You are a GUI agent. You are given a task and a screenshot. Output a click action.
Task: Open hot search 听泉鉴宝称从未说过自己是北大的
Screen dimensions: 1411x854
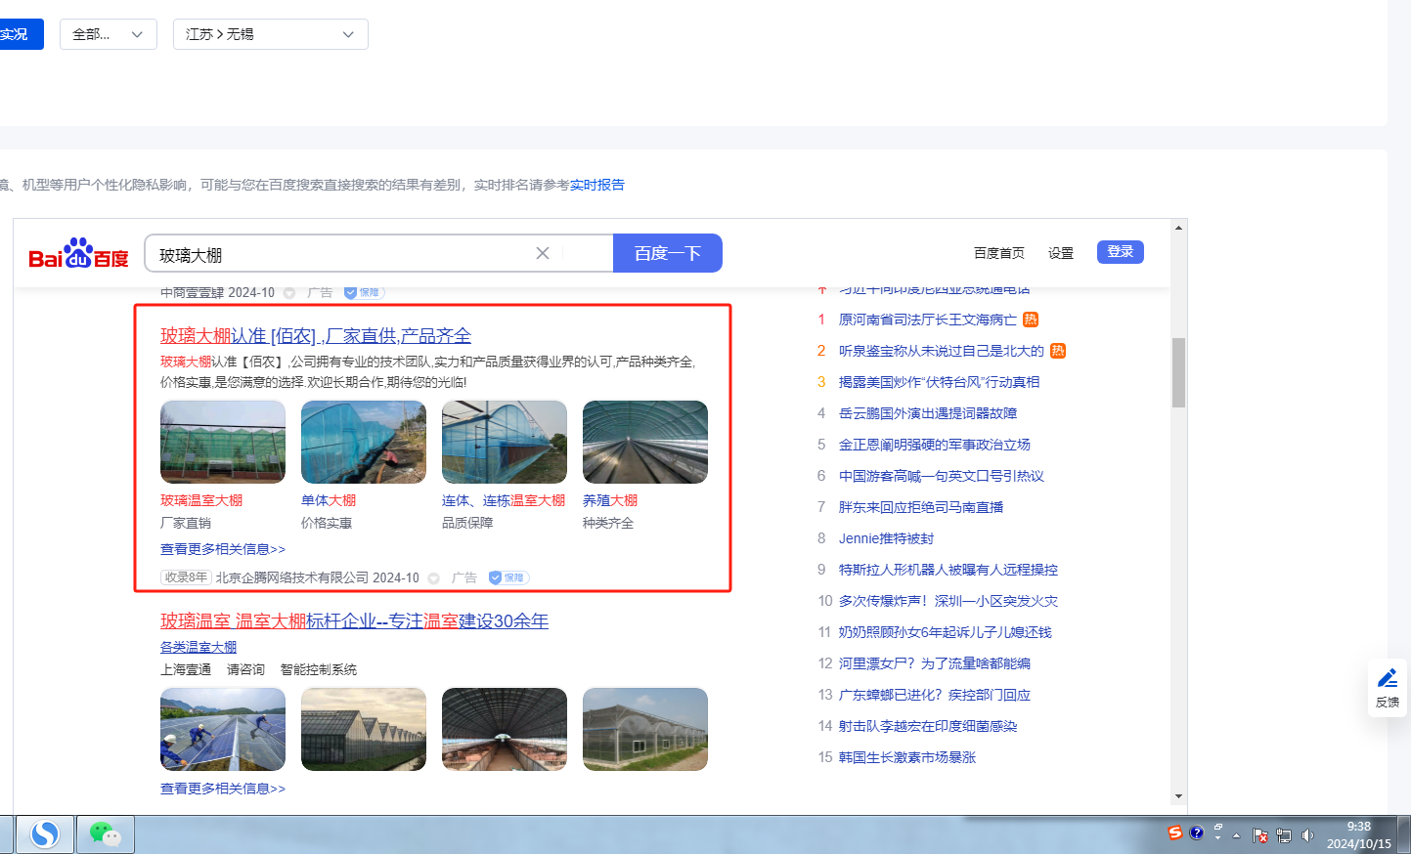pos(942,351)
